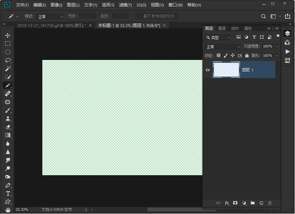The image size is (295, 214).
Task: Select the Rectangular Marquee tool
Action: click(8, 43)
